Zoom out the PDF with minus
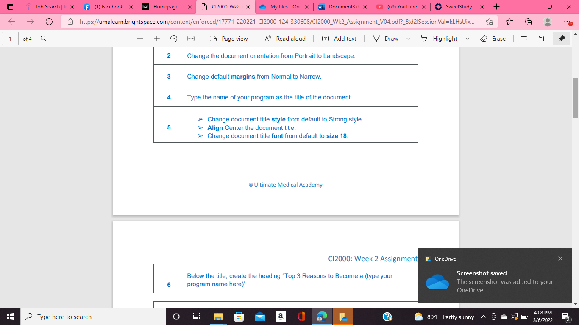Screen dimensions: 579x325 140,39
